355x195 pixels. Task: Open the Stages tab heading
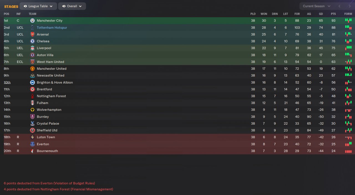click(11, 6)
